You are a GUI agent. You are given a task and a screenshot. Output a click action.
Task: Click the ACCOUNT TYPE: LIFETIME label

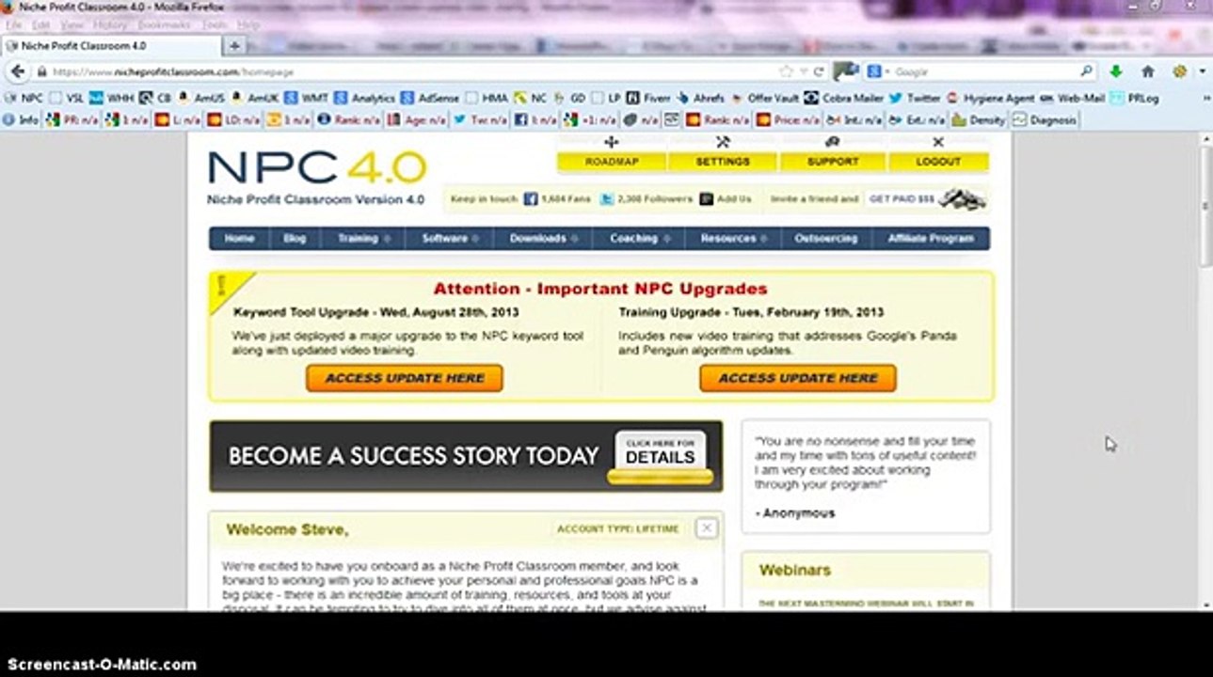click(617, 528)
